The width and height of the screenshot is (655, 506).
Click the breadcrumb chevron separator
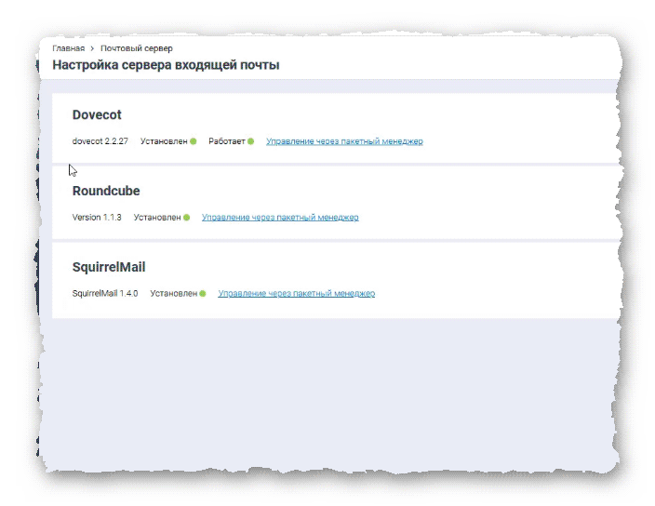pos(93,48)
